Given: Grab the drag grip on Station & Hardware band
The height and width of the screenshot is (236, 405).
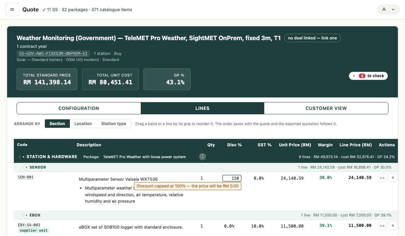Looking at the screenshot, I should (x=20, y=157).
